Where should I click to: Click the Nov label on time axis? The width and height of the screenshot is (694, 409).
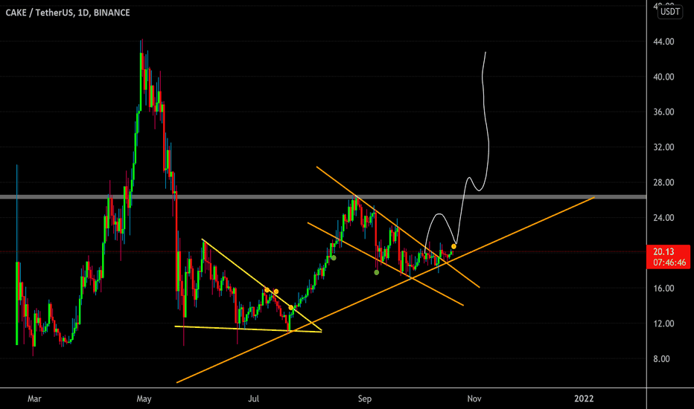[x=474, y=399]
